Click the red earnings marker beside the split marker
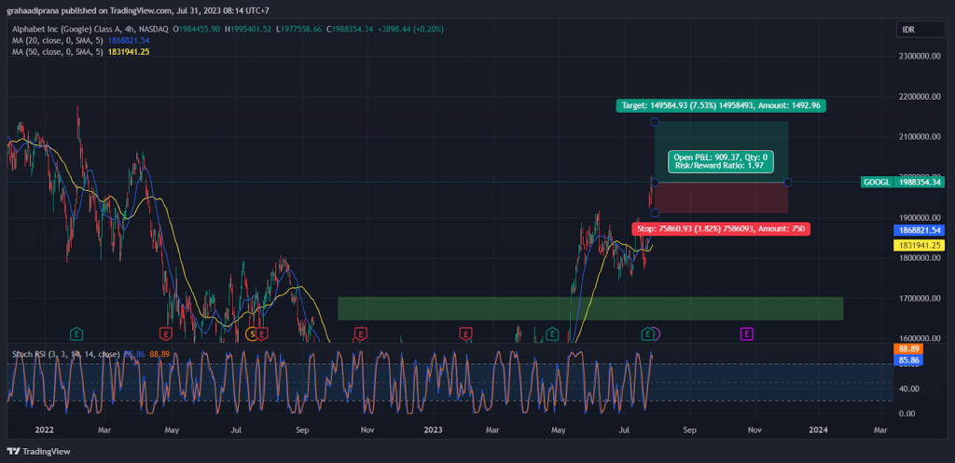The image size is (955, 463). [x=262, y=334]
